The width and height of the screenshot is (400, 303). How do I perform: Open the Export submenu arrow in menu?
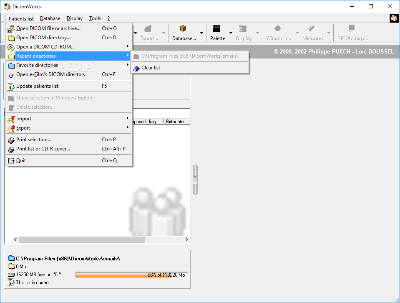pyautogui.click(x=127, y=127)
